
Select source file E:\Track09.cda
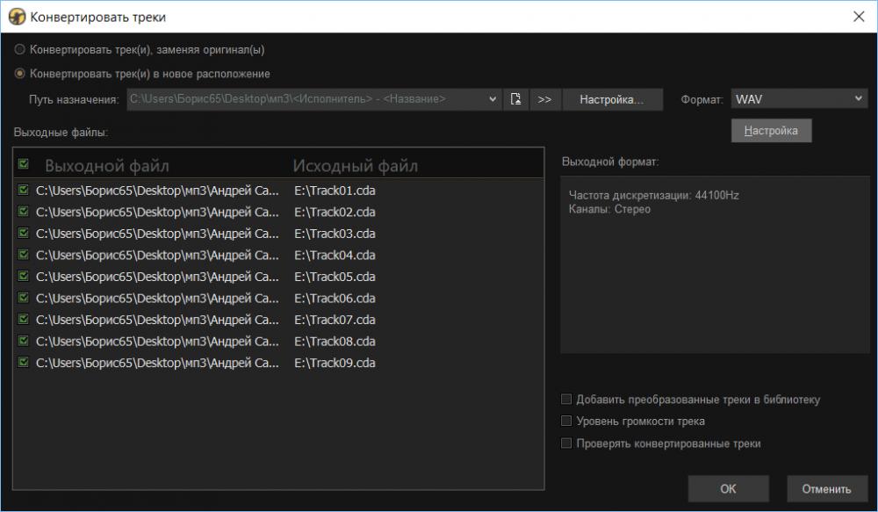(x=335, y=363)
